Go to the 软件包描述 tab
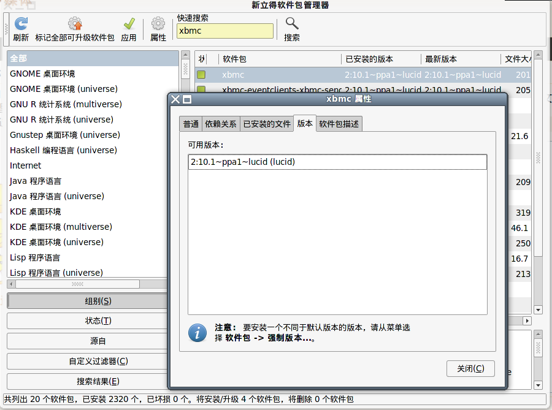This screenshot has width=552, height=410. pyautogui.click(x=339, y=124)
